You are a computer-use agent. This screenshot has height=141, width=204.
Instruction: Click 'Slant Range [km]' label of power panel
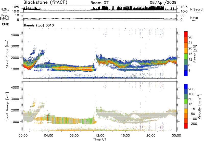click(7, 54)
